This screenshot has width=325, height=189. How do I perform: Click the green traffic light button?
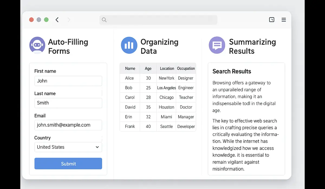click(x=46, y=19)
